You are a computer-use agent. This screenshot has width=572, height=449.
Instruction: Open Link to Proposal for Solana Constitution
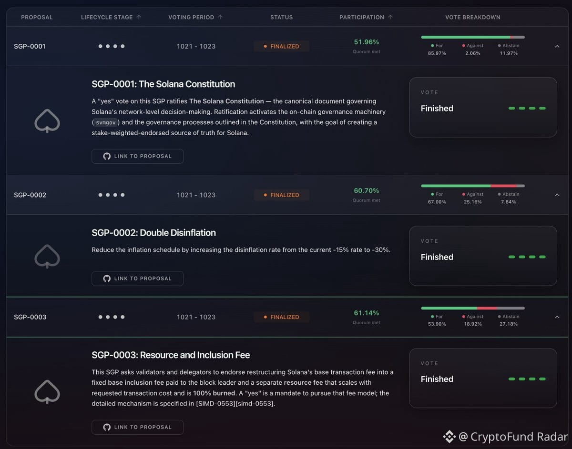[x=137, y=156]
